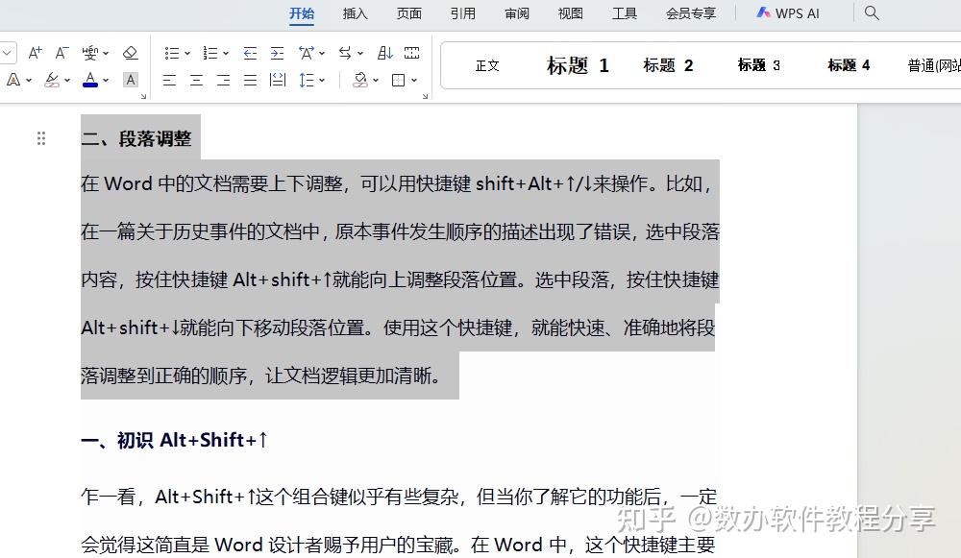The image size is (961, 558).
Task: Toggle the bulleted list
Action: point(171,52)
